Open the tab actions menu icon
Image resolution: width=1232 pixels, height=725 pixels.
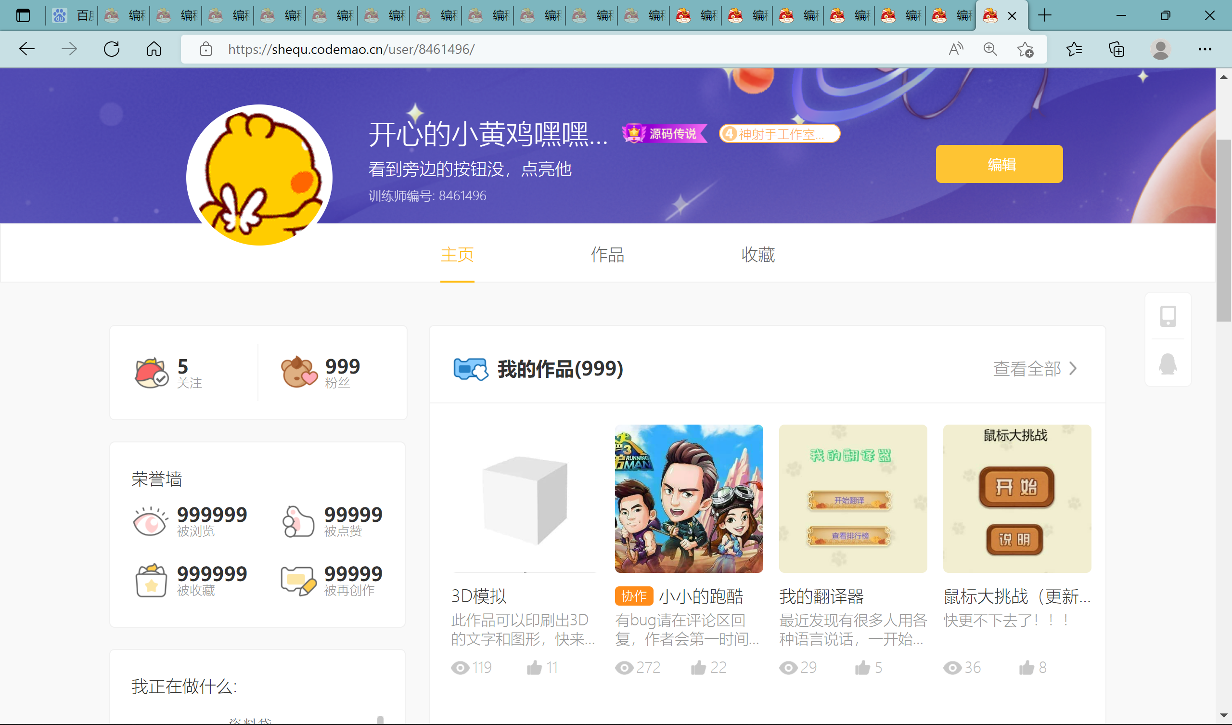click(23, 16)
